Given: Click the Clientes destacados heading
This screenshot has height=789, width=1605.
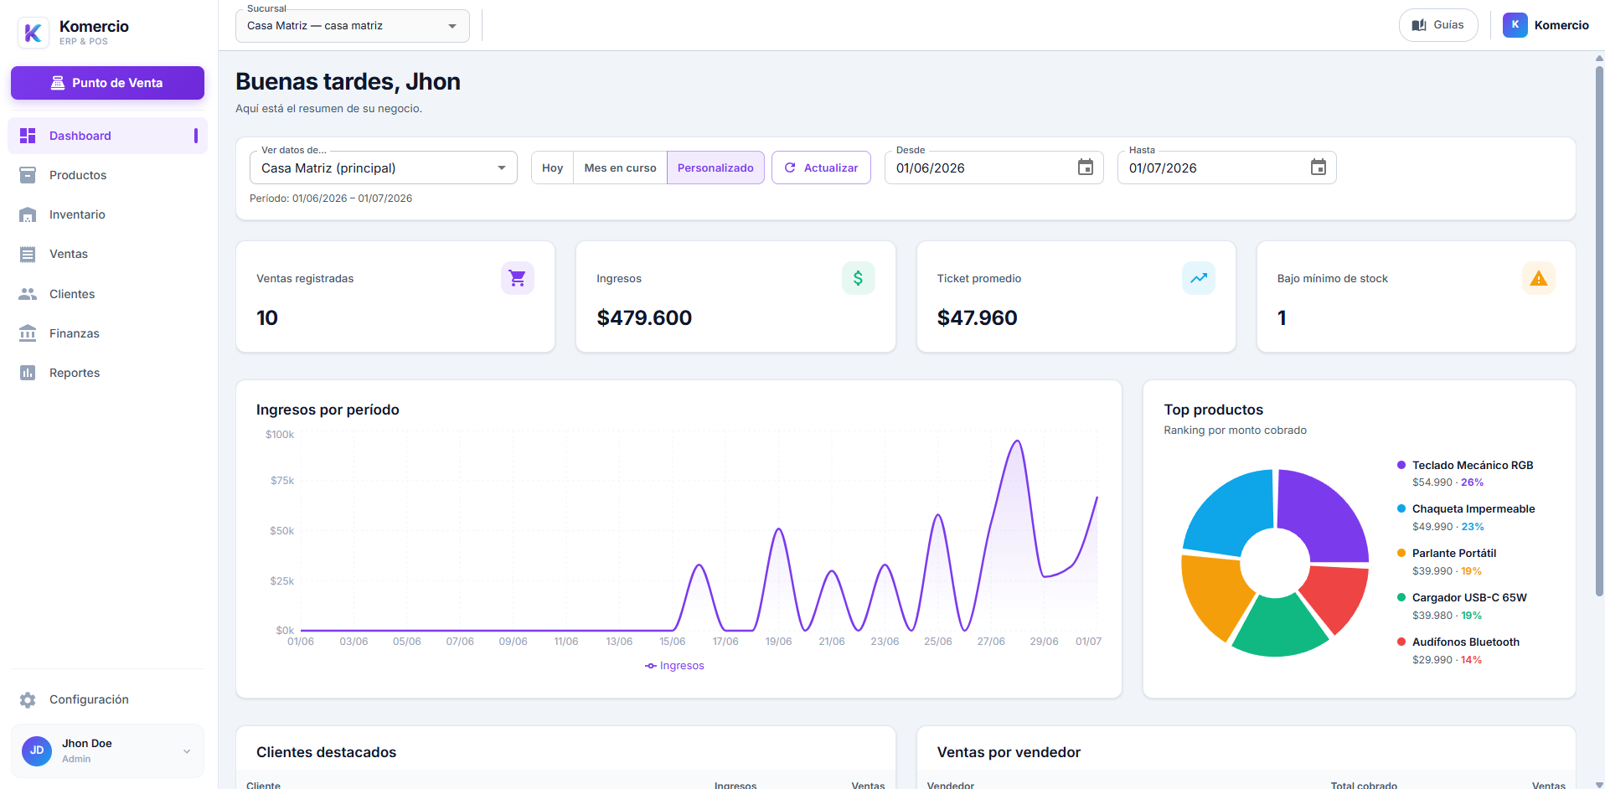Looking at the screenshot, I should [x=327, y=752].
